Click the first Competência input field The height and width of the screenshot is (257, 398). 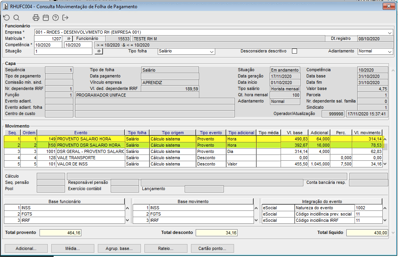tap(48, 45)
